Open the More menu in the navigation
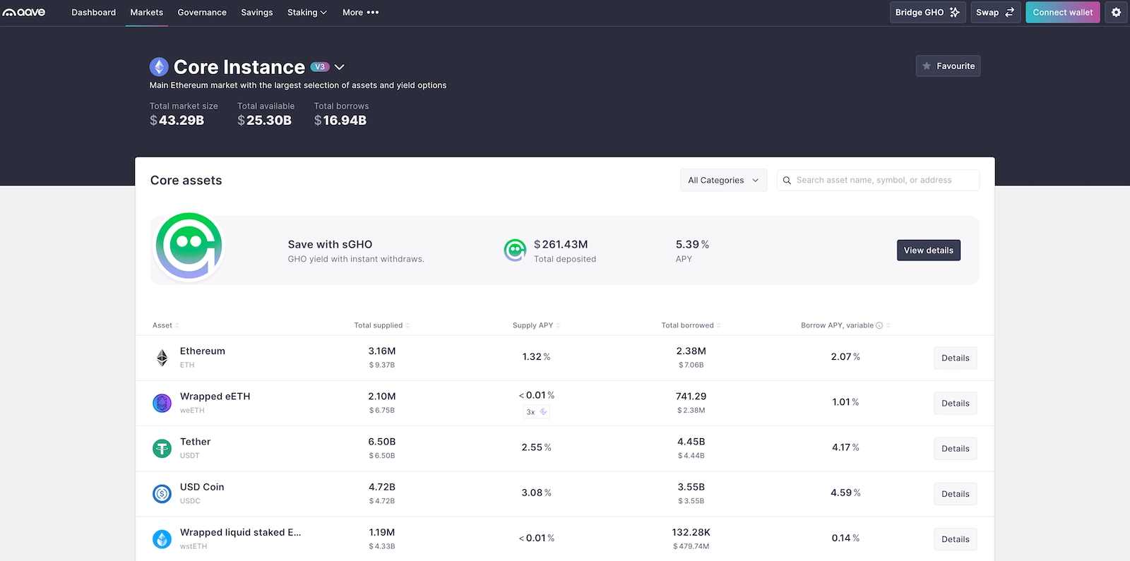Viewport: 1130px width, 561px height. 360,13
